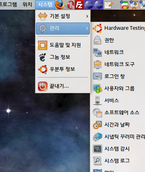This screenshot has height=172, width=145.
Task: Open 소프트웨어 소스
Action: 118,113
